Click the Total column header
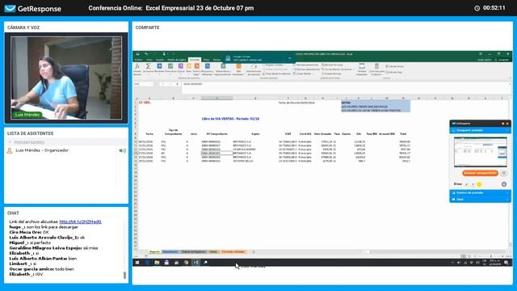 point(403,134)
